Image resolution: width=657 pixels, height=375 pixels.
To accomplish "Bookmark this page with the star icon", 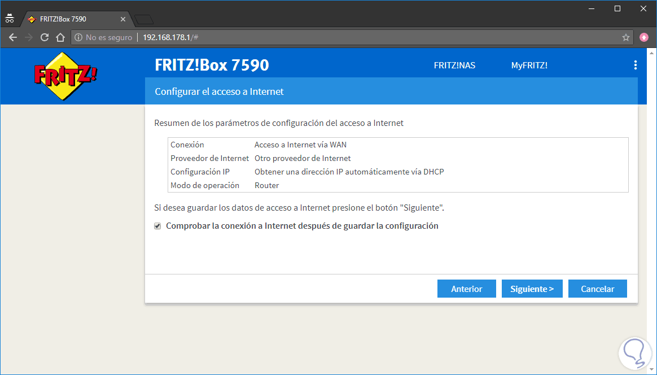I will click(625, 37).
